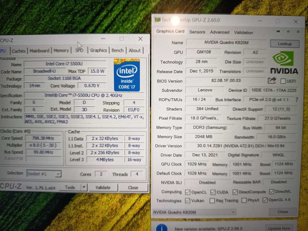Toggle the UEFI checkbox
Viewport: 308px width, 231px height.
(283, 81)
